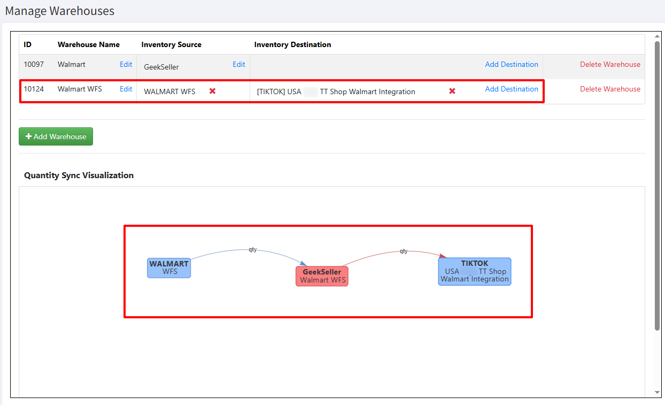Add Destination for warehouse 10097
The width and height of the screenshot is (665, 405).
[511, 64]
